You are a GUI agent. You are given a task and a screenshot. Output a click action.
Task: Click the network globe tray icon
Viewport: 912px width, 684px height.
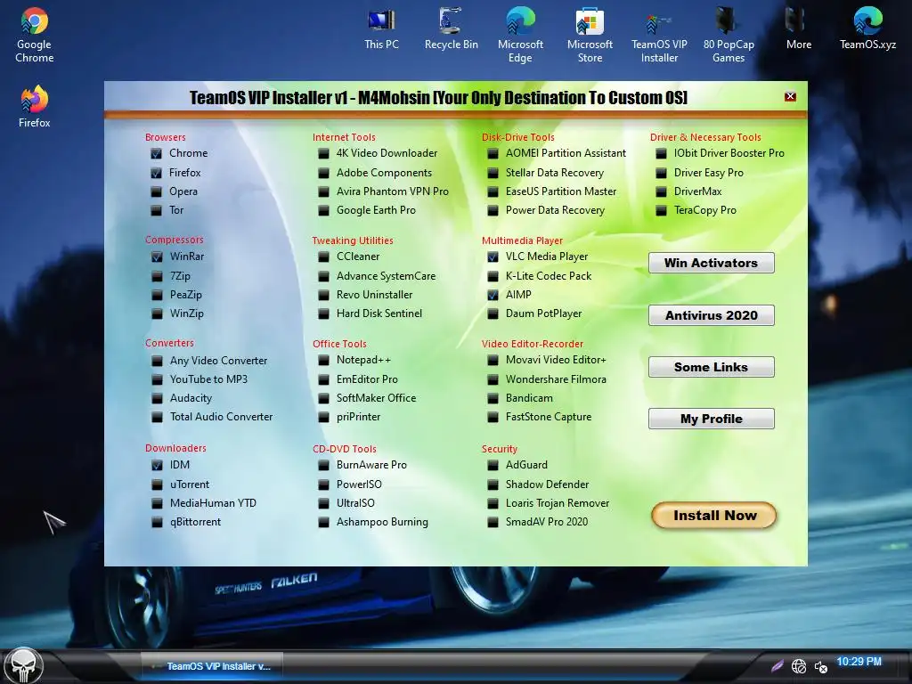[x=799, y=666]
